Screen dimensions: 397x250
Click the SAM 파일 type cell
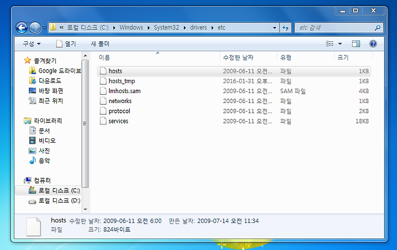point(293,91)
